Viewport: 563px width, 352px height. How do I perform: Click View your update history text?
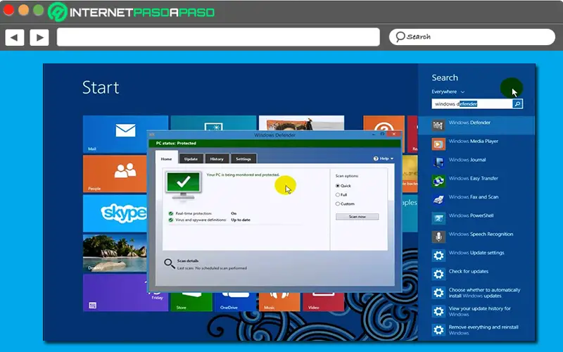click(479, 311)
